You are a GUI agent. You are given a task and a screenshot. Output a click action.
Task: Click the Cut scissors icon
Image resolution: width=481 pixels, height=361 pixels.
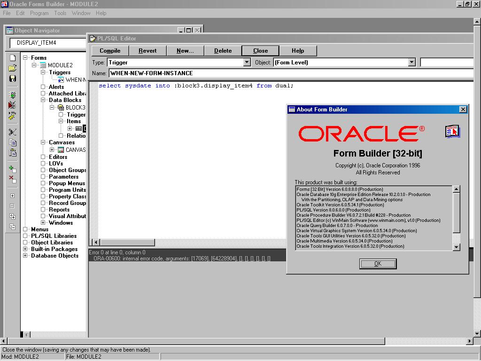tap(13, 132)
